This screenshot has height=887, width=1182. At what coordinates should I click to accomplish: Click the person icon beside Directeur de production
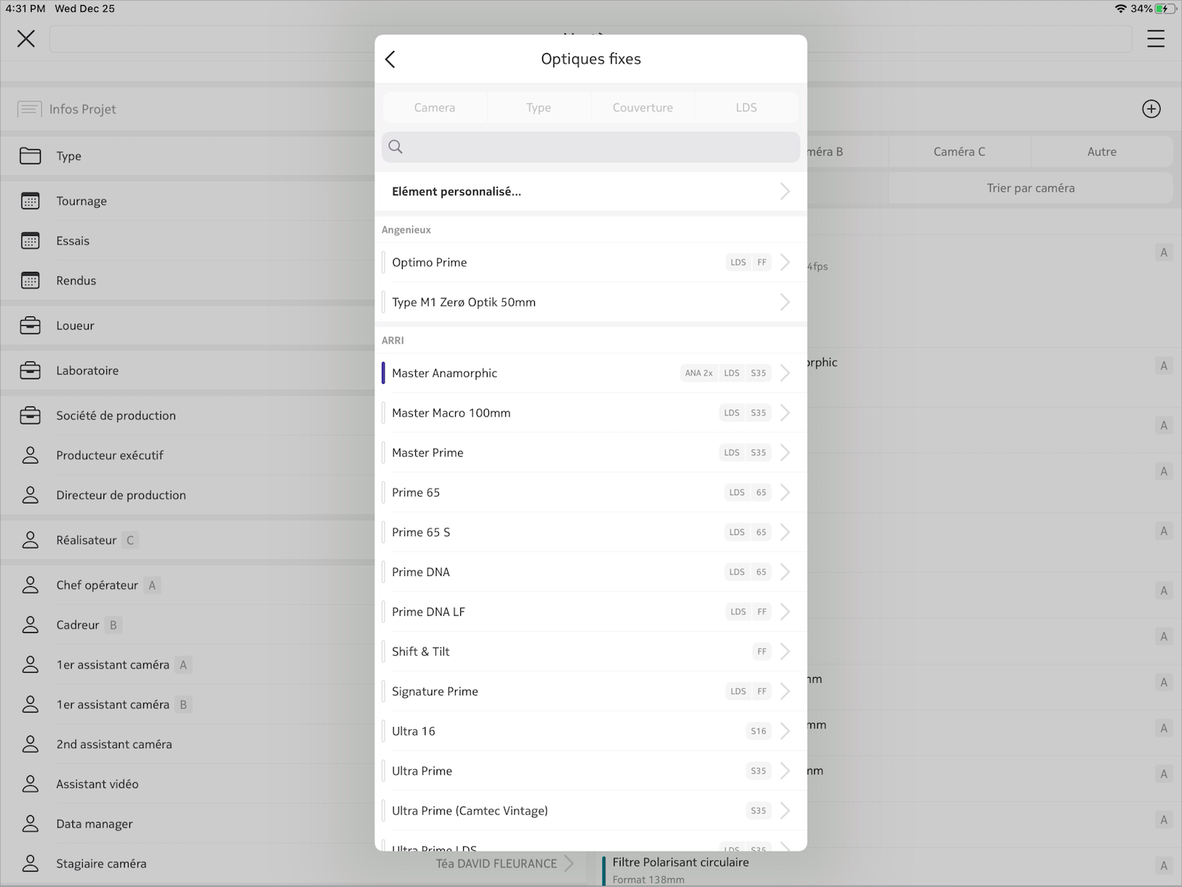pos(30,495)
